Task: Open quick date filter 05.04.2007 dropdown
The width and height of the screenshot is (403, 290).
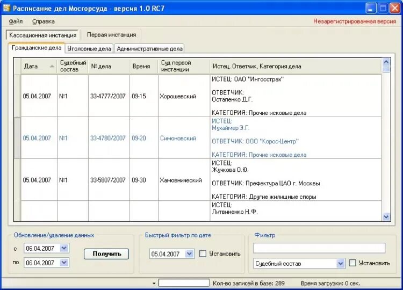Action: [x=189, y=254]
